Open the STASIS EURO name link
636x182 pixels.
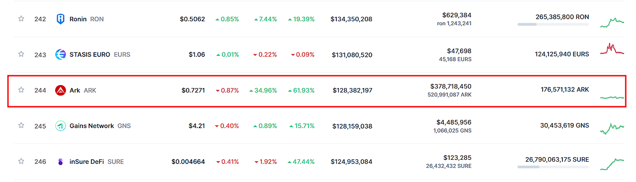(100, 54)
